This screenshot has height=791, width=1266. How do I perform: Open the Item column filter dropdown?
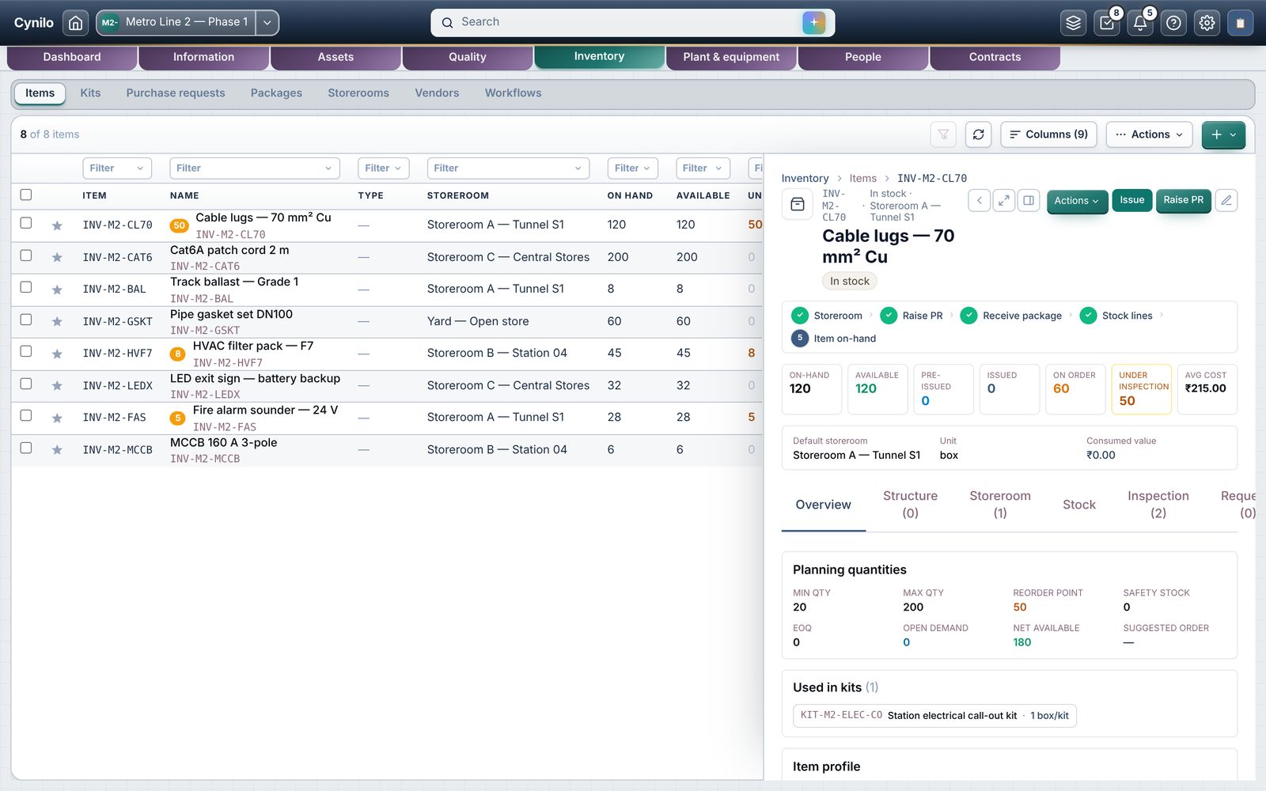point(117,168)
